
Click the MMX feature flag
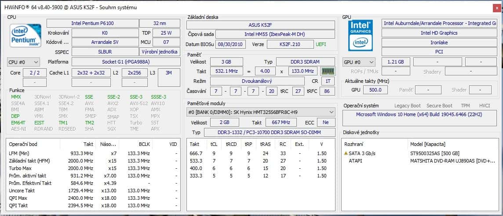click(x=16, y=97)
